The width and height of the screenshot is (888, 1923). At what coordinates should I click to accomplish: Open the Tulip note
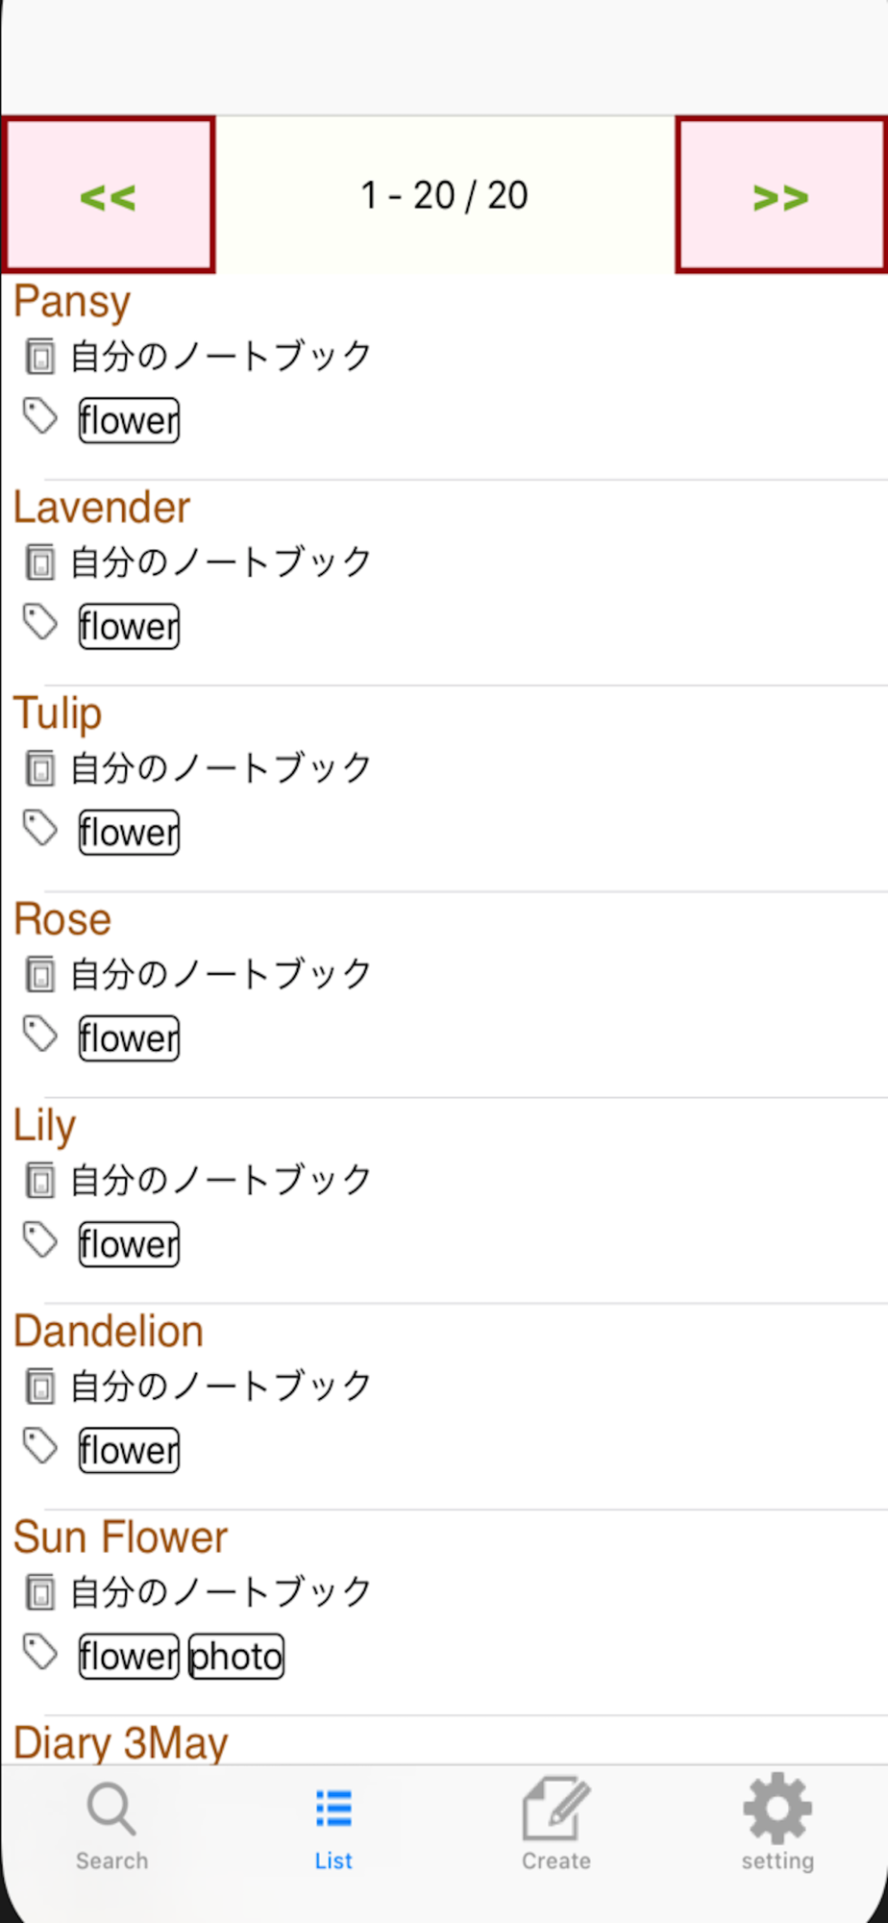[x=58, y=713]
